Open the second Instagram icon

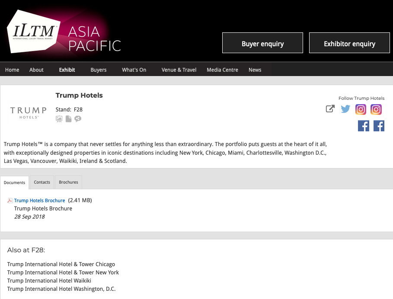[x=376, y=109]
